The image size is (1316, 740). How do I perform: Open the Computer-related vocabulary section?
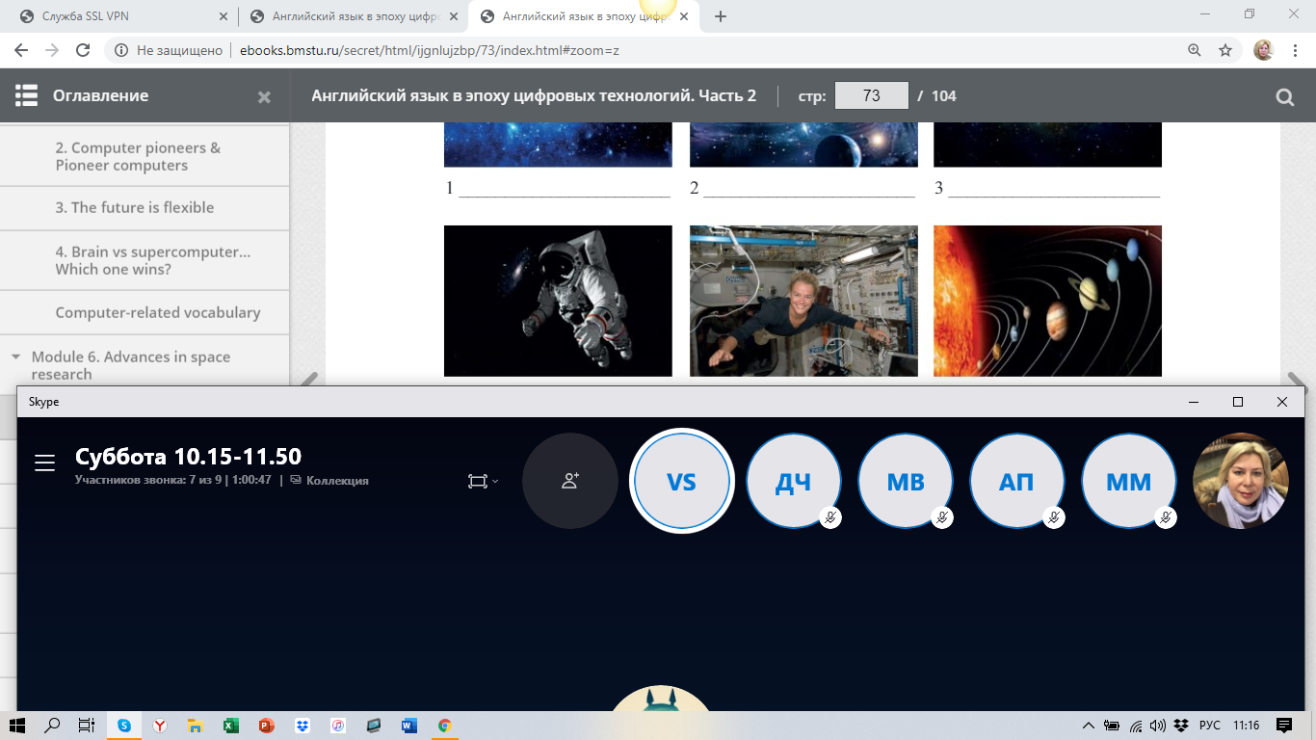pos(158,312)
